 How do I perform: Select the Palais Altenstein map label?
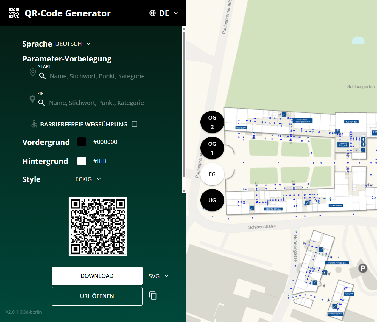(x=337, y=263)
